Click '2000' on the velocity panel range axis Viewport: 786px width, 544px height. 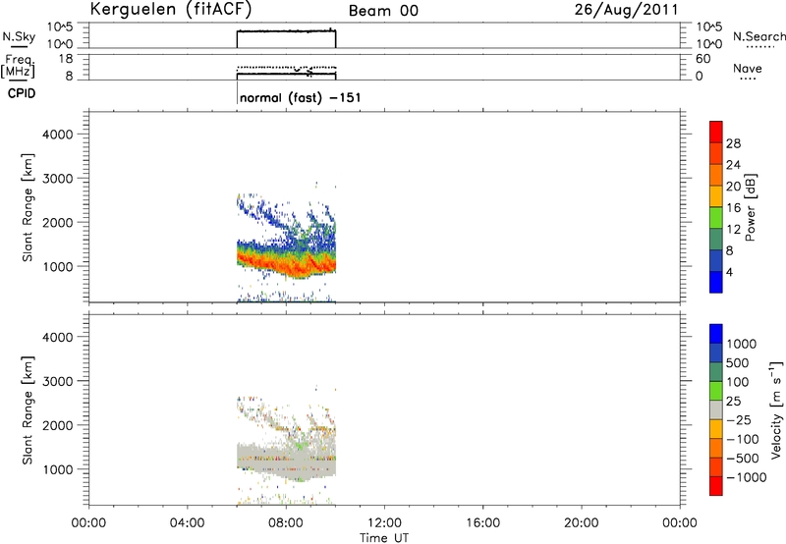pyautogui.click(x=57, y=425)
